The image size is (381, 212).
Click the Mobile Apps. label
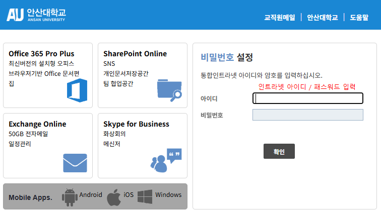pyautogui.click(x=30, y=197)
